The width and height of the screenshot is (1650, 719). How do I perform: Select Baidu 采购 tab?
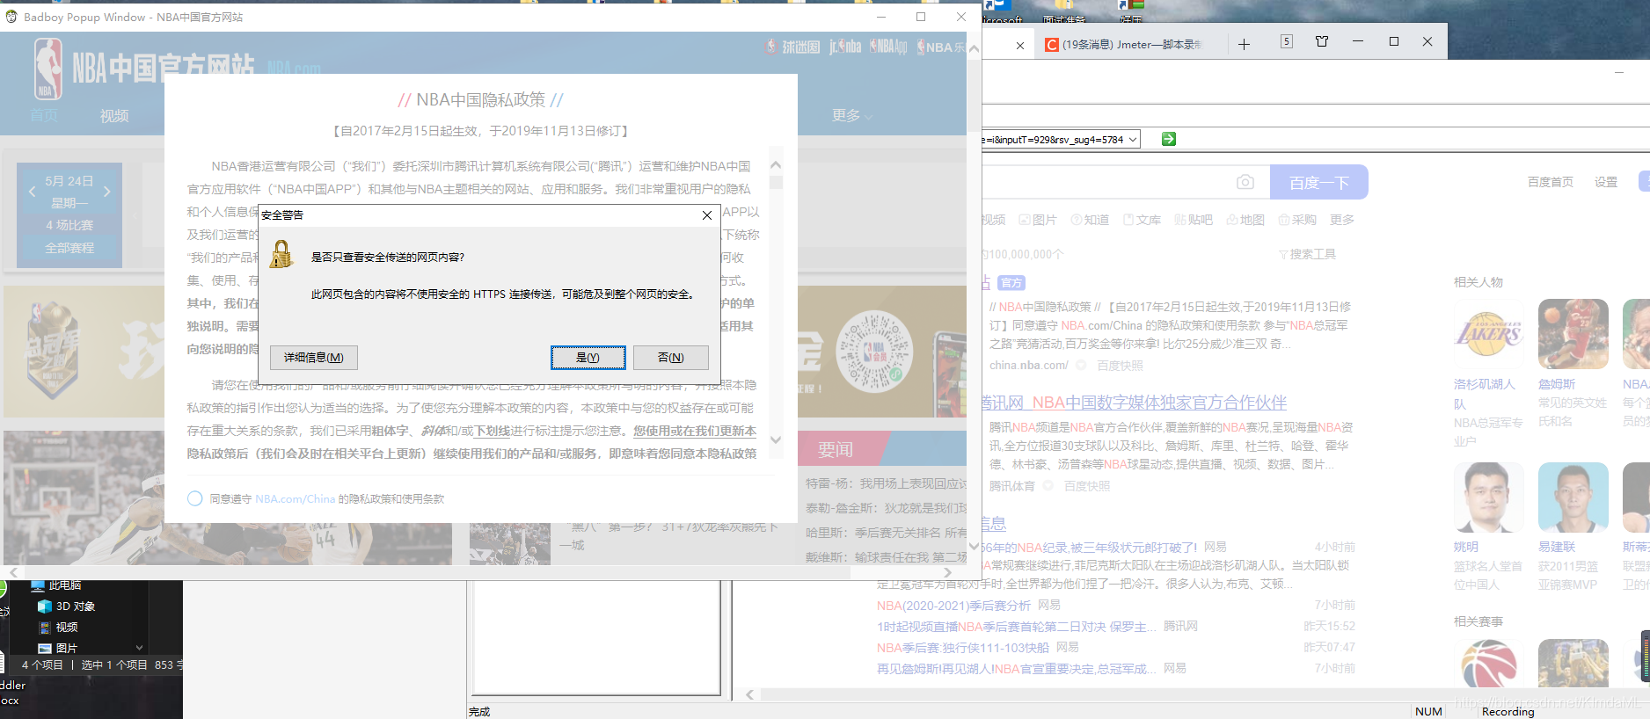tap(1297, 220)
